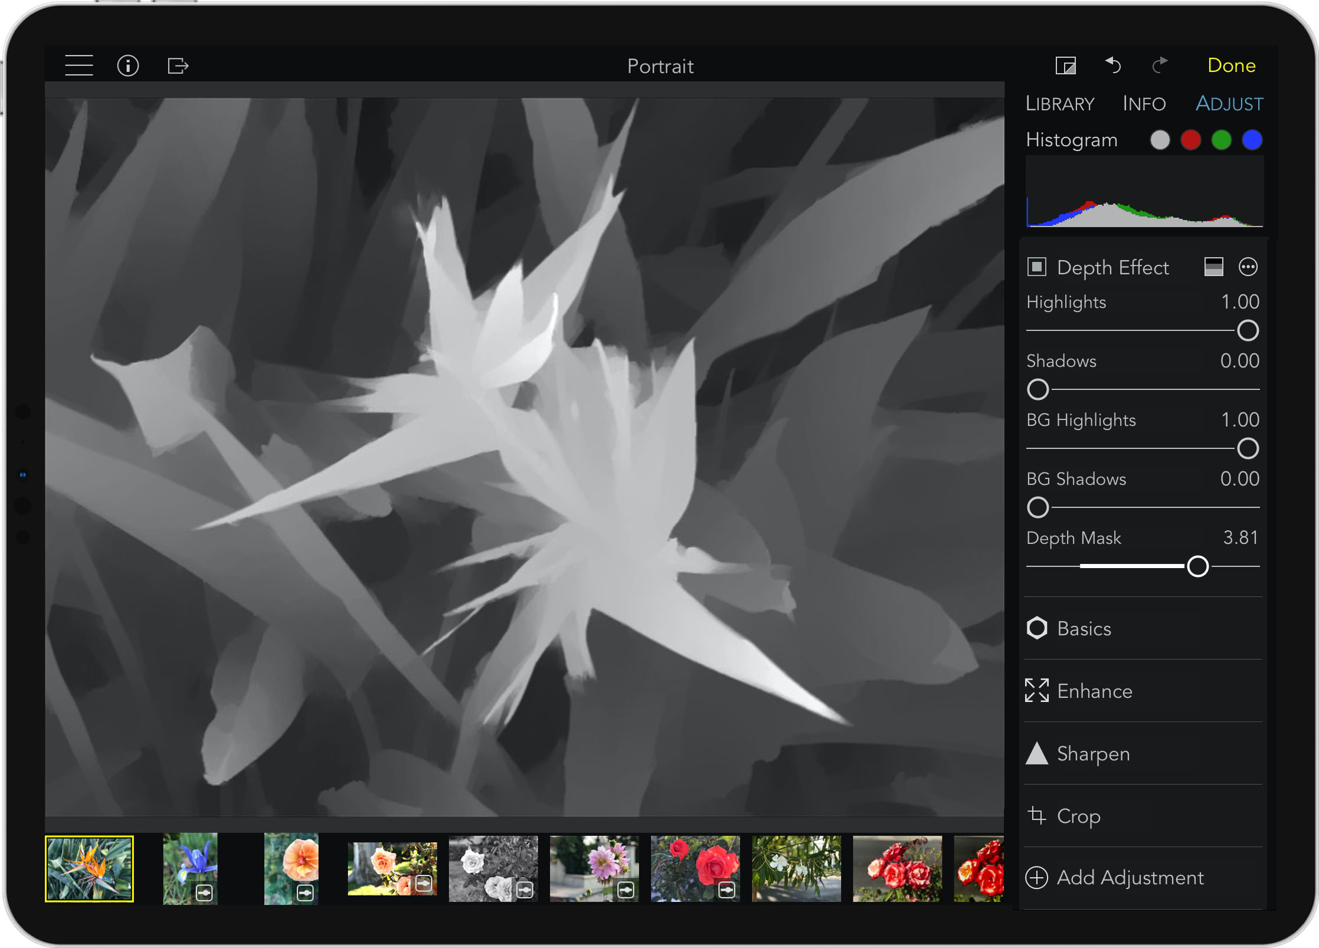Select the pink dahlia thumbnail
Screen dimensions: 1319x948
tap(594, 868)
